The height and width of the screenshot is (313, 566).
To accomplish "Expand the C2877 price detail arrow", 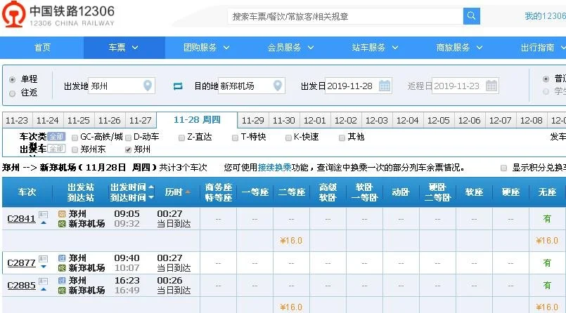I will point(44,267).
